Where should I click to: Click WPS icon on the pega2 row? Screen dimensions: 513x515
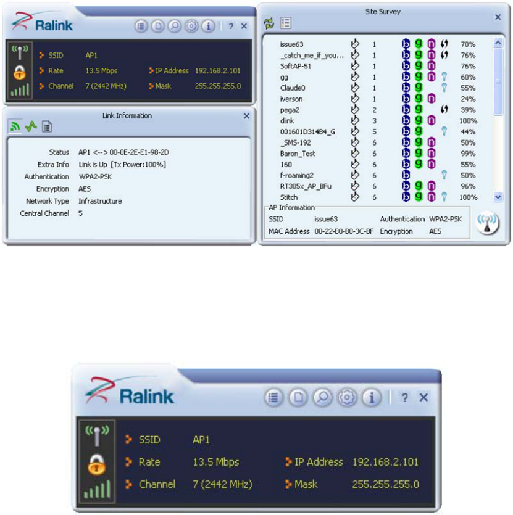click(444, 109)
